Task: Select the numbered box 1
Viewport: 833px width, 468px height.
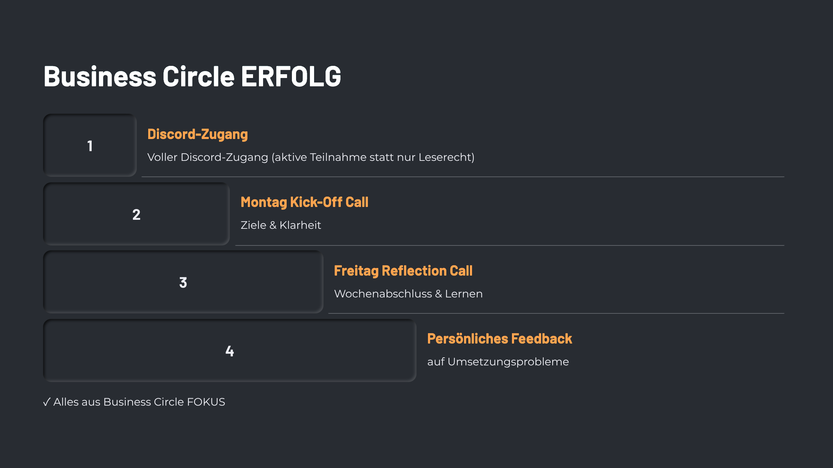Action: tap(90, 146)
